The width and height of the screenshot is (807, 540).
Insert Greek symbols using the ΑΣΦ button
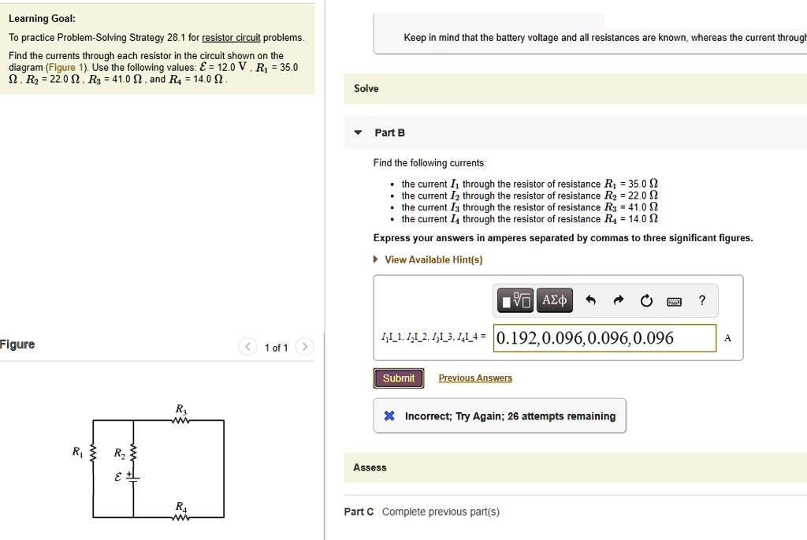click(555, 300)
